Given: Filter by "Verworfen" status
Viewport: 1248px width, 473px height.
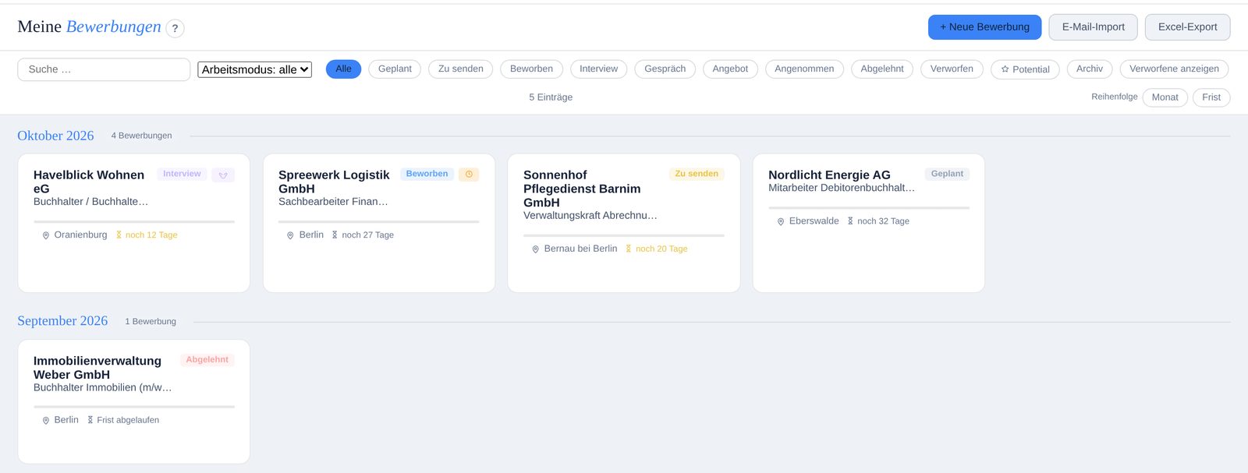Looking at the screenshot, I should pos(952,69).
